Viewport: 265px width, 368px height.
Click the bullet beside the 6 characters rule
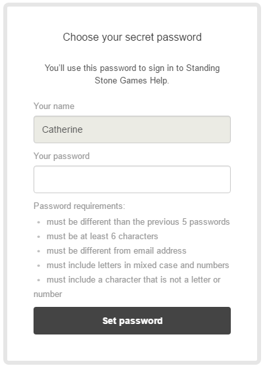click(39, 237)
